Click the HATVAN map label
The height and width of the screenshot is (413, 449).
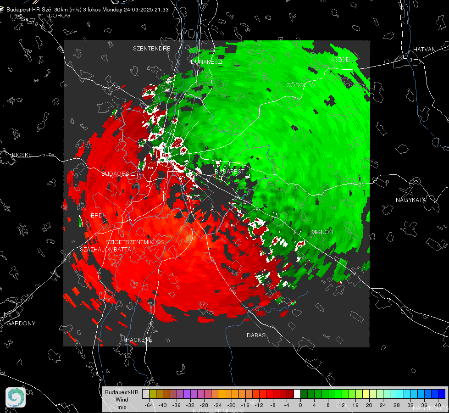point(424,49)
